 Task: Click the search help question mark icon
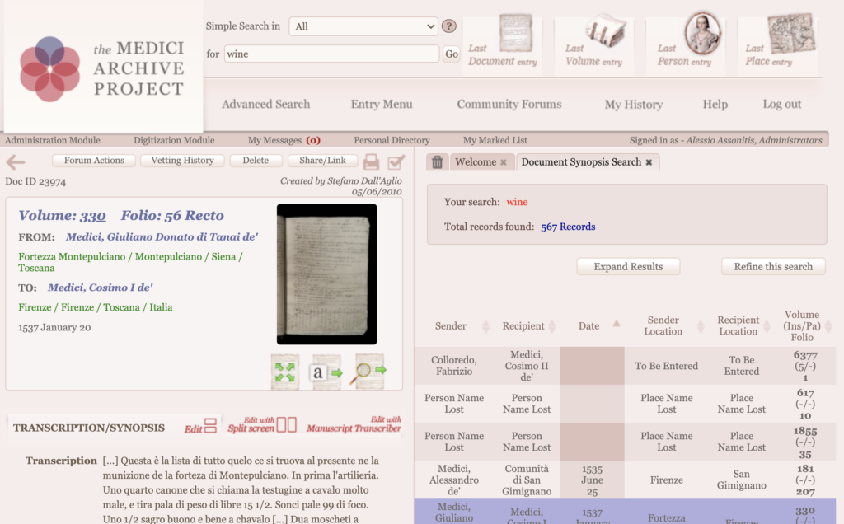tap(449, 26)
